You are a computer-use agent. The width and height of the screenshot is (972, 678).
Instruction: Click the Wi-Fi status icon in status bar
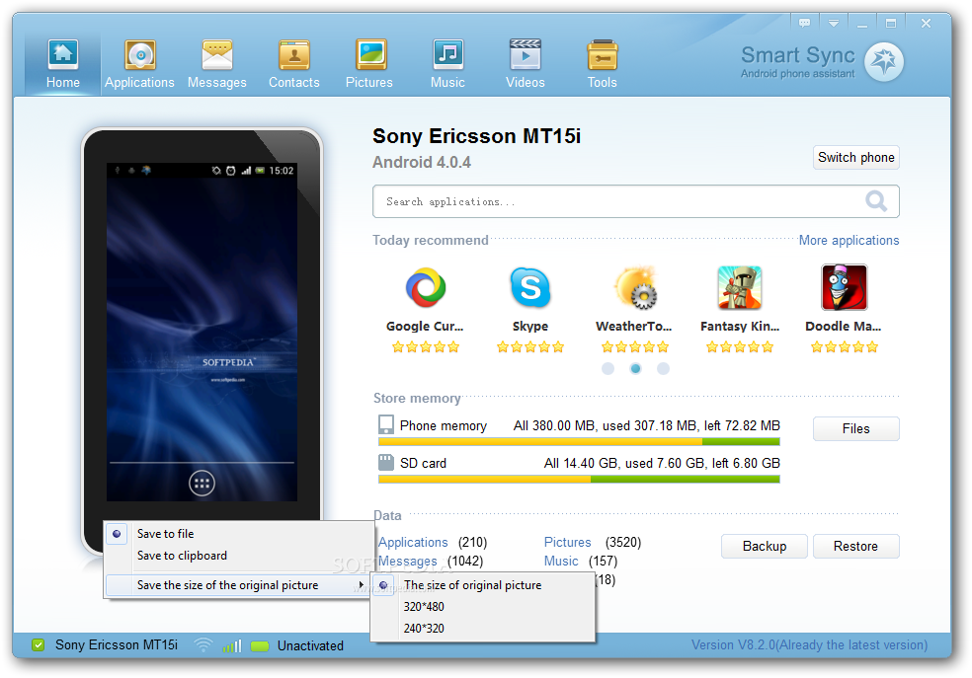point(202,645)
